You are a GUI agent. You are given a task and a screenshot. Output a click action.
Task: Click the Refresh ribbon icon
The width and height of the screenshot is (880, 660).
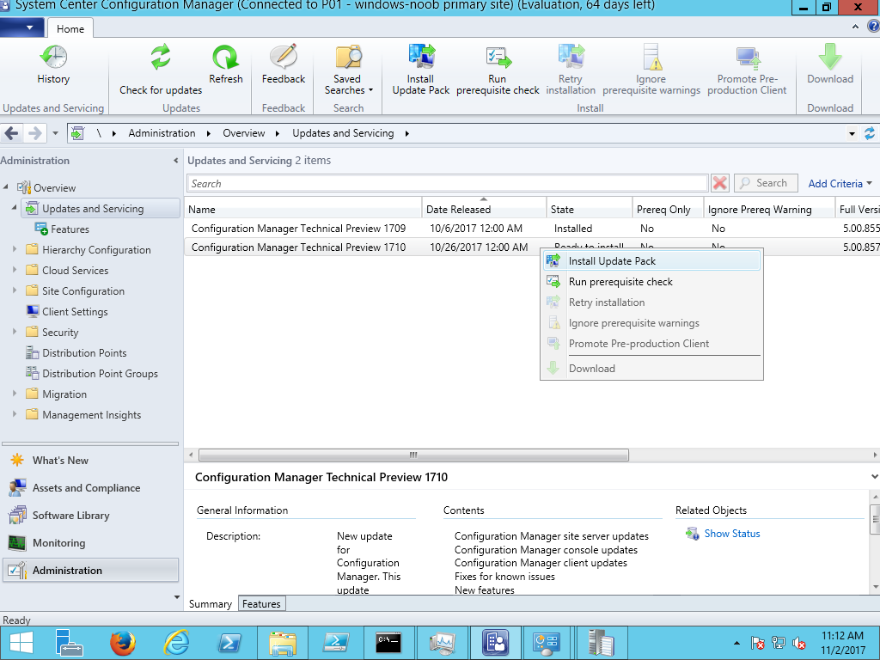226,64
